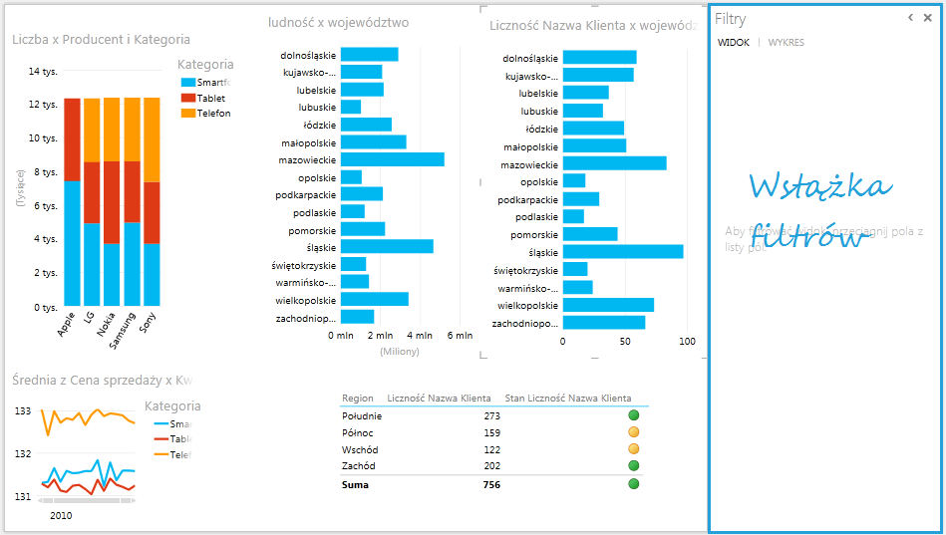Screen dimensions: 946x535
Task: Click the Stan Liczność Nazwa Klienta column header
Action: point(567,399)
